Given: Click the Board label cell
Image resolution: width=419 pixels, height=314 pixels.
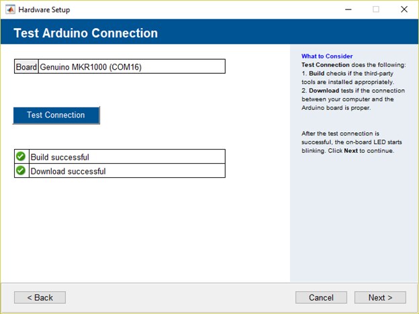Looking at the screenshot, I should pos(26,67).
